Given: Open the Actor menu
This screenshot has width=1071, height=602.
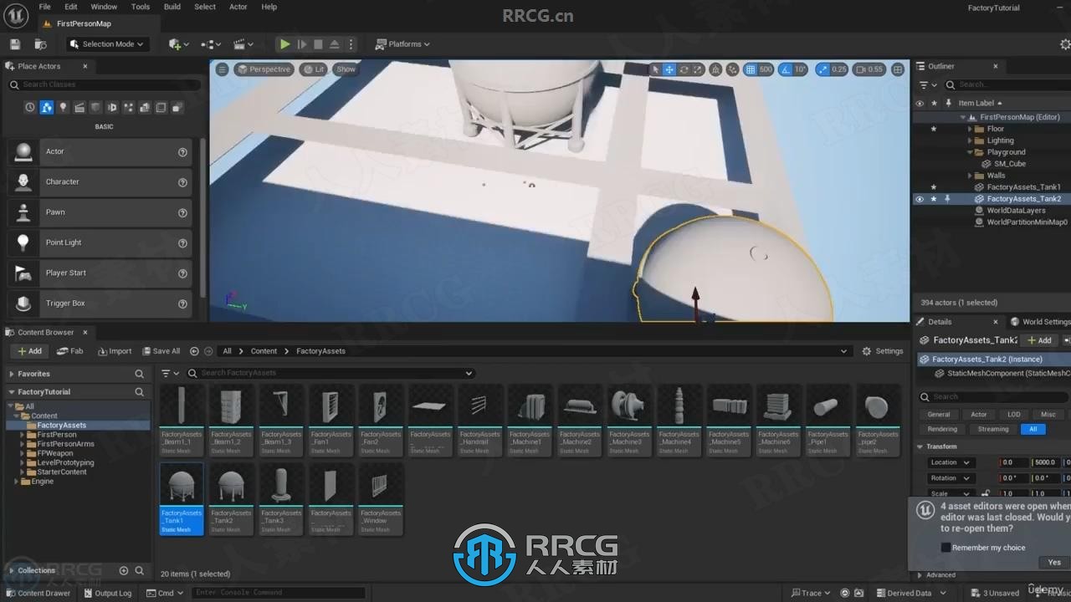Looking at the screenshot, I should [238, 7].
